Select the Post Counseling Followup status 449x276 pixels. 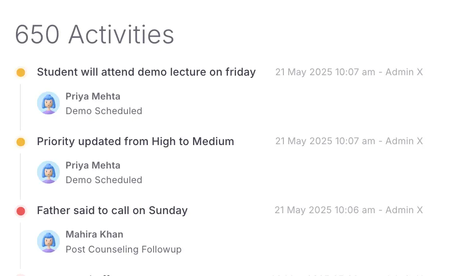(x=124, y=249)
